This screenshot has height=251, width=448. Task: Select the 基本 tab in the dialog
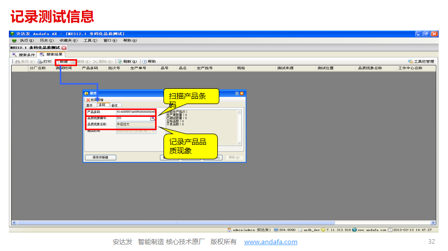click(x=89, y=106)
